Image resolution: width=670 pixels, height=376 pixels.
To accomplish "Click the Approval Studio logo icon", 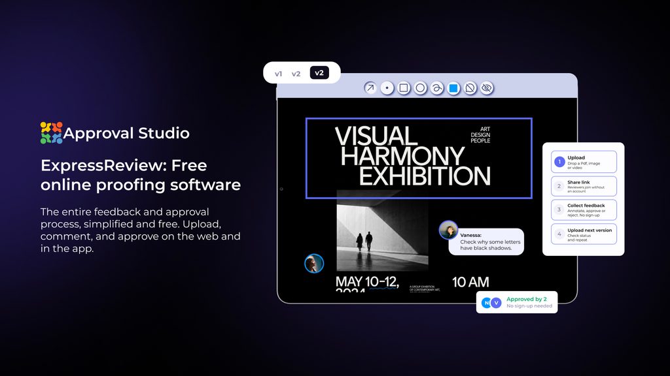I will (x=51, y=133).
